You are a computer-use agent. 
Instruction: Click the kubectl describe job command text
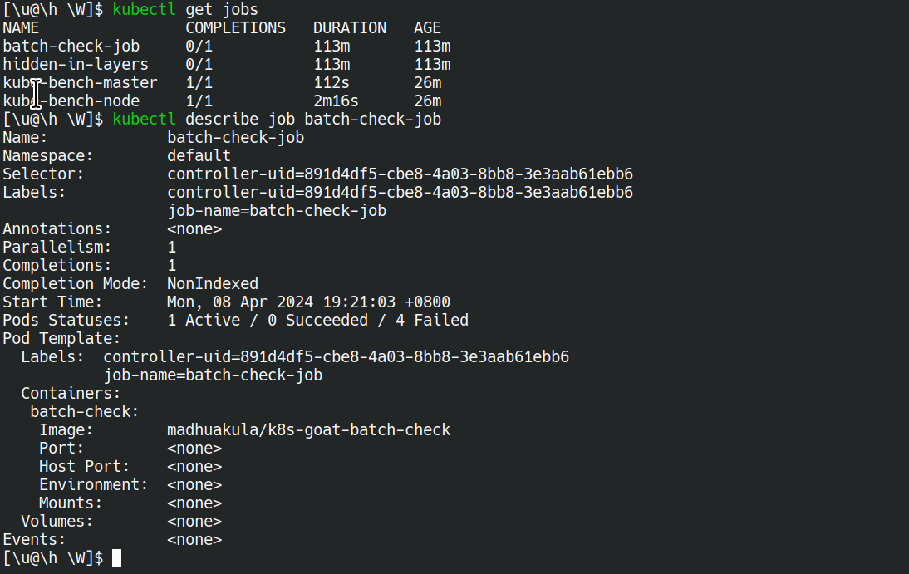277,120
